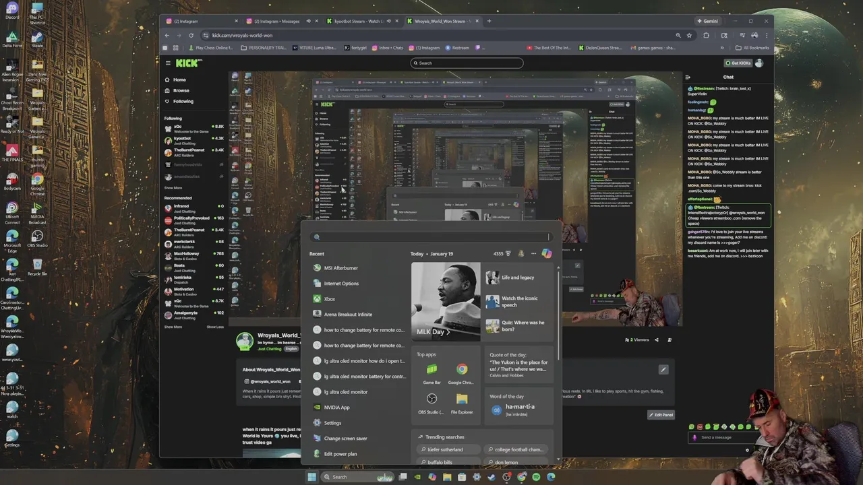
Task: Launch OBS Studio from Top apps
Action: point(431,403)
